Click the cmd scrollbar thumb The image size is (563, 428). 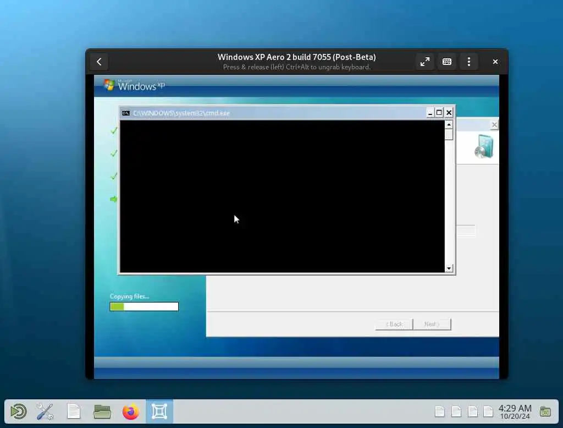tap(449, 134)
